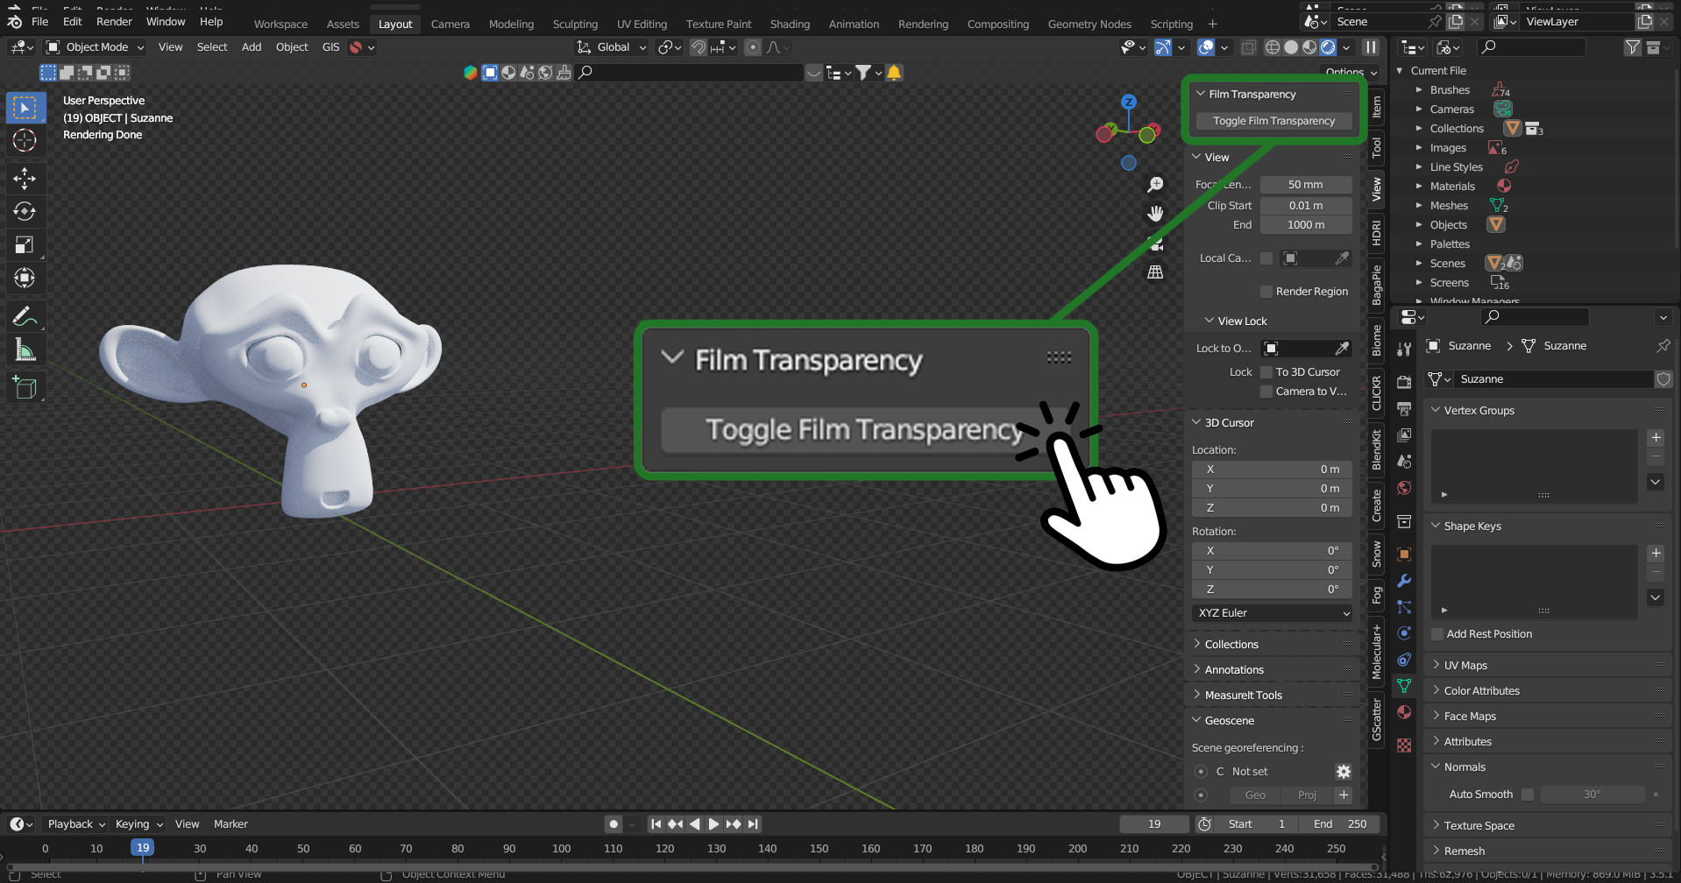1681x883 pixels.
Task: Switch to the Geometry Nodes workspace tab
Action: coord(1089,24)
